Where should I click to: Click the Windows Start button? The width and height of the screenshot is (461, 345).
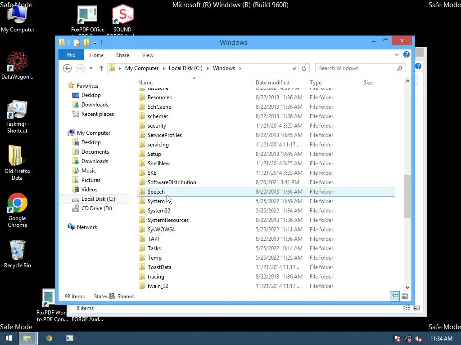tap(9, 338)
